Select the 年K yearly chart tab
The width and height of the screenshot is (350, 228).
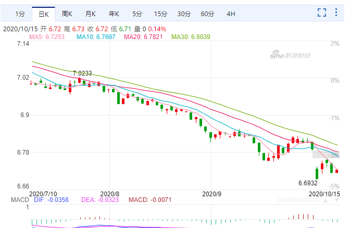point(114,13)
